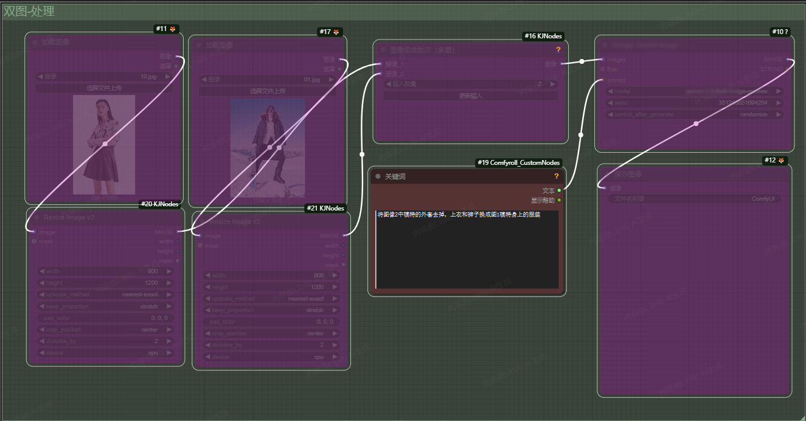Click 选择文件上传 button in node #17
This screenshot has width=806, height=421.
(x=267, y=91)
